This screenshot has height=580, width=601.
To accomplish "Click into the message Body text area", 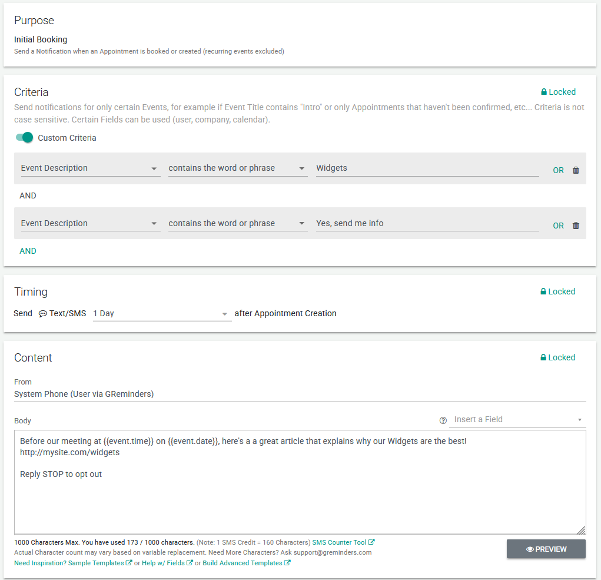I will pyautogui.click(x=300, y=501).
